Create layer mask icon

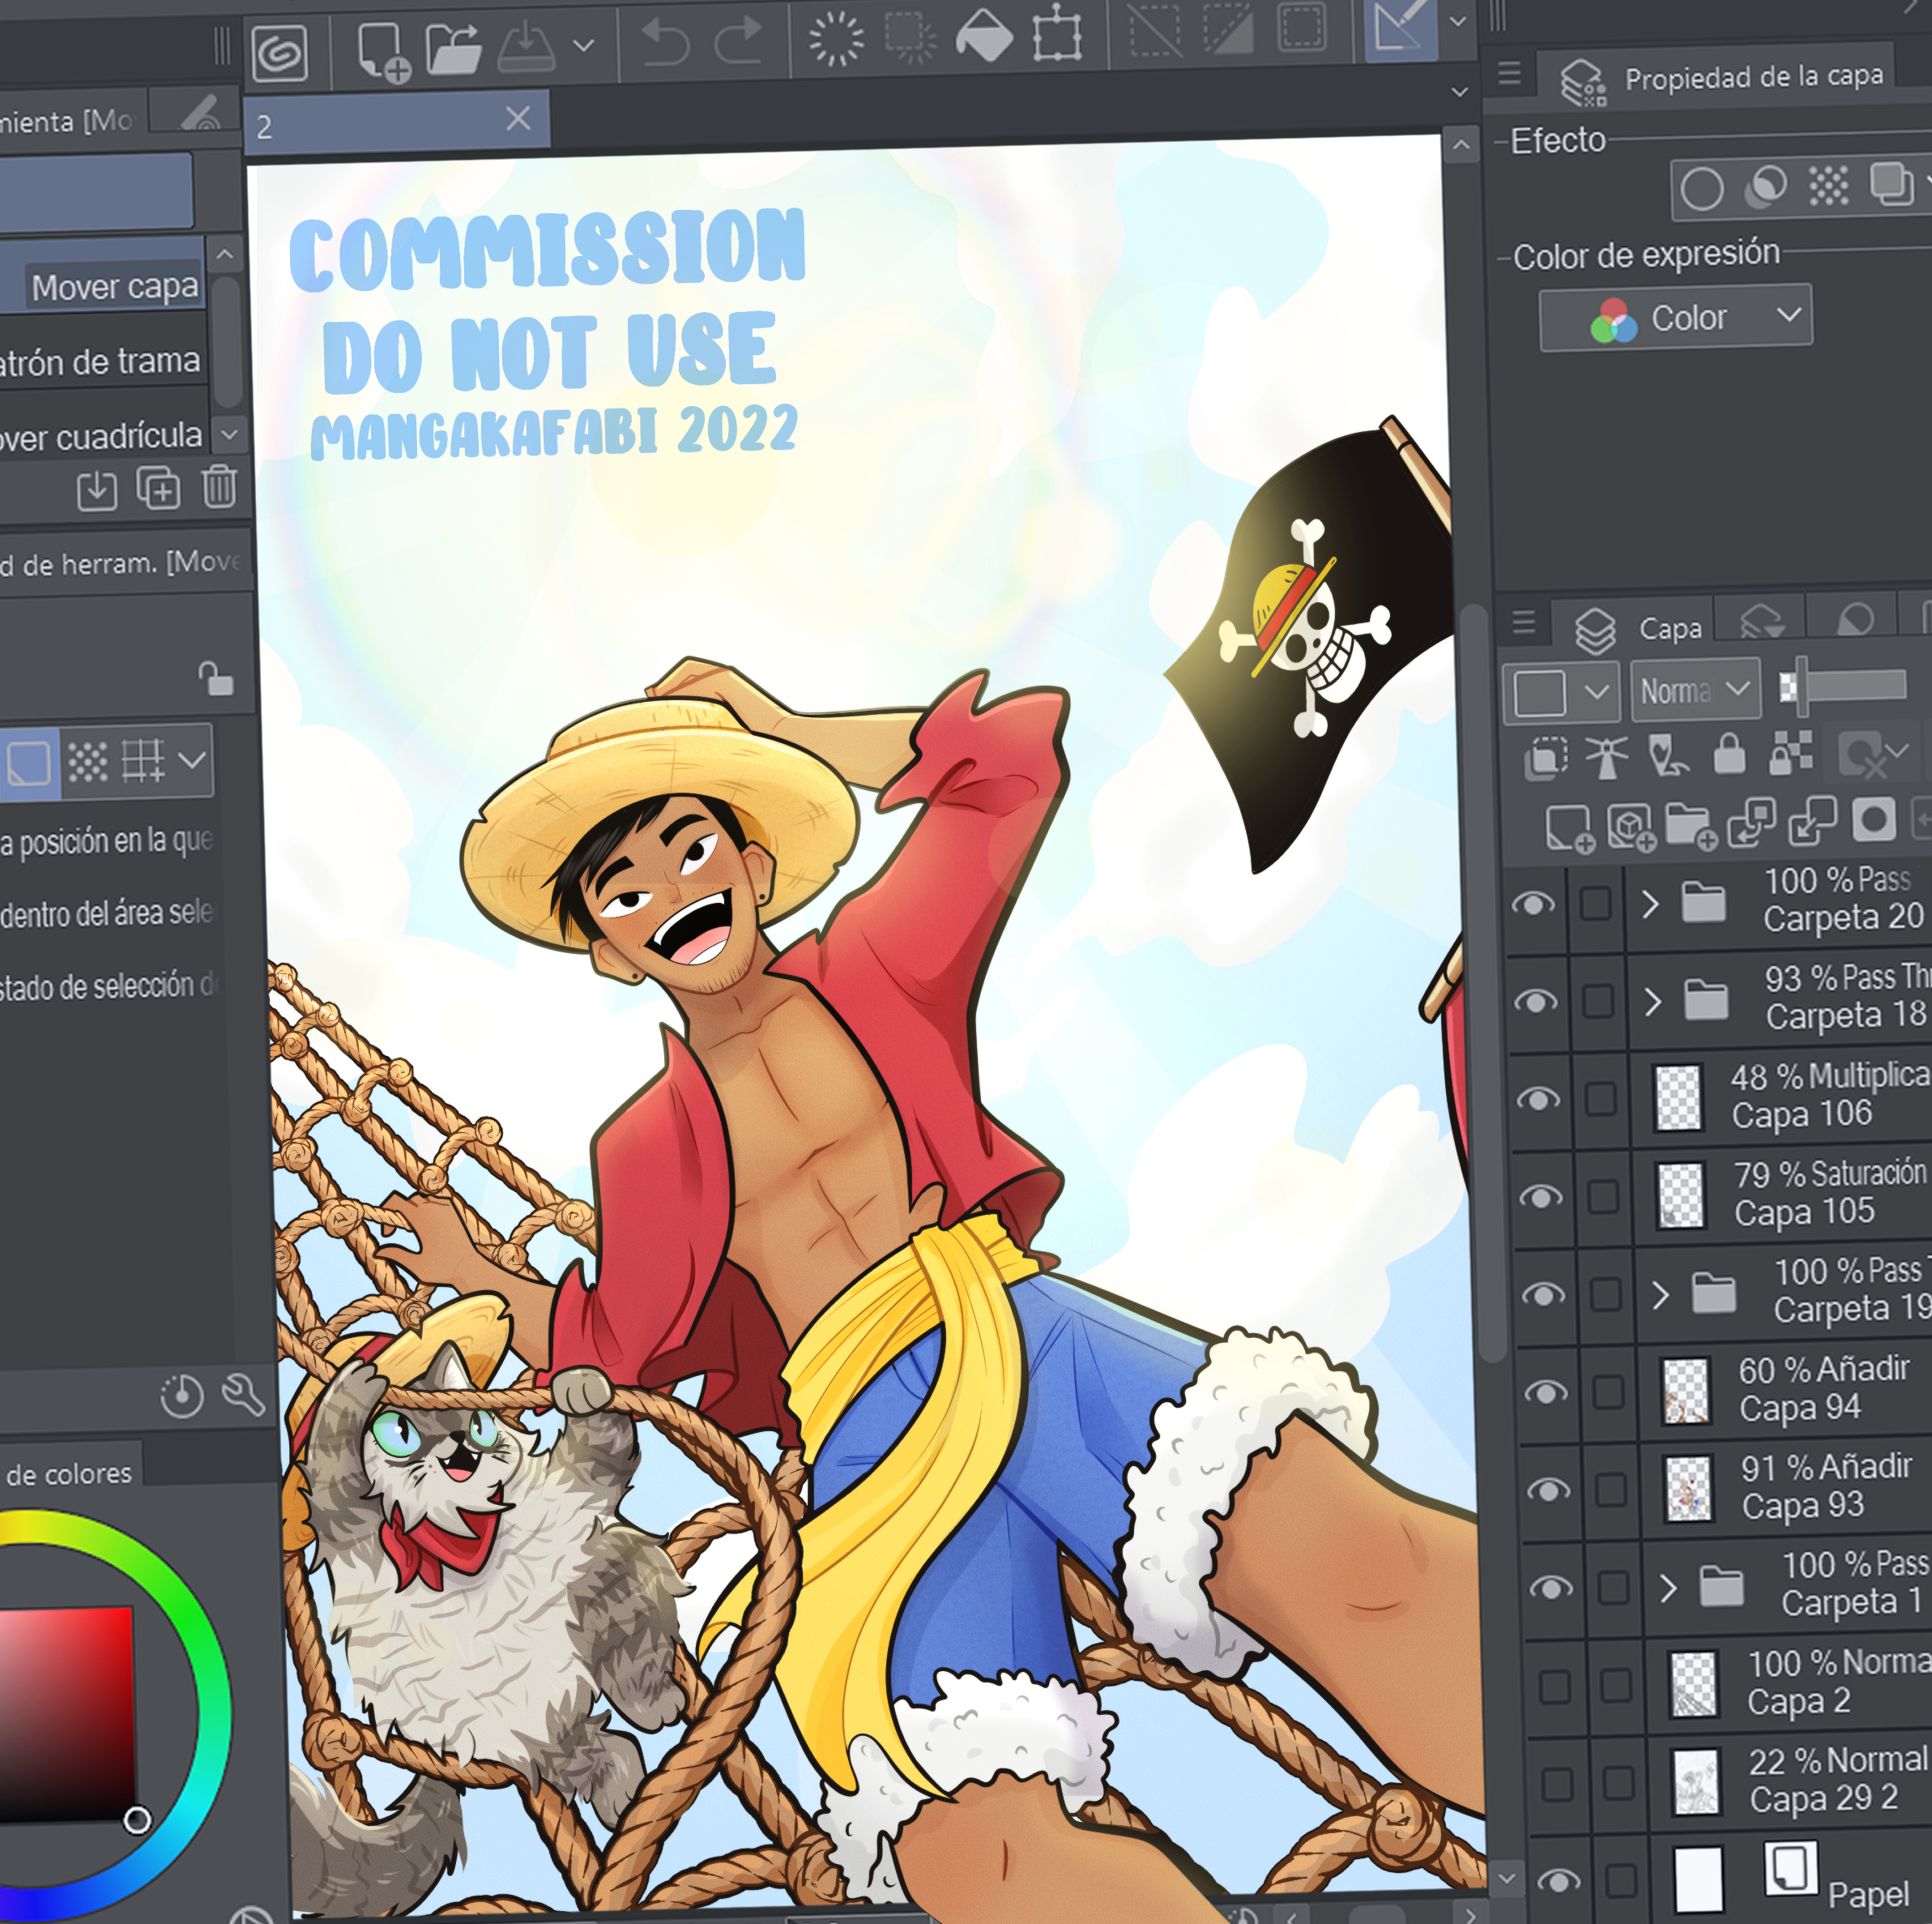[1873, 820]
